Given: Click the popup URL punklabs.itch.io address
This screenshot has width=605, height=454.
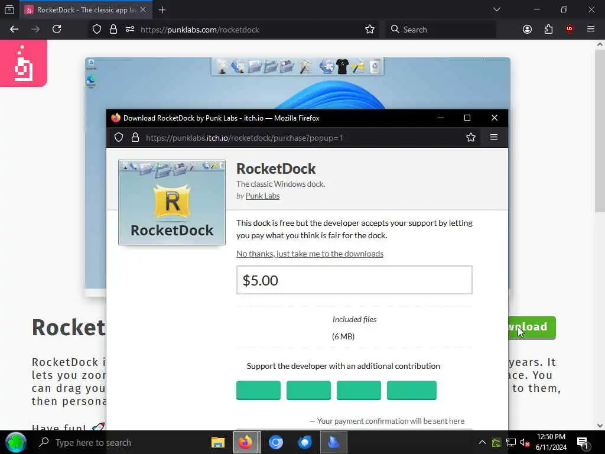Looking at the screenshot, I should (244, 138).
